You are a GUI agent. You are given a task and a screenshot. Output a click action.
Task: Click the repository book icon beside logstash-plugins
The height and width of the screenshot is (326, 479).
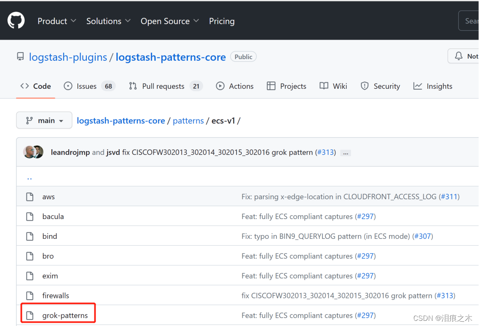[20, 56]
